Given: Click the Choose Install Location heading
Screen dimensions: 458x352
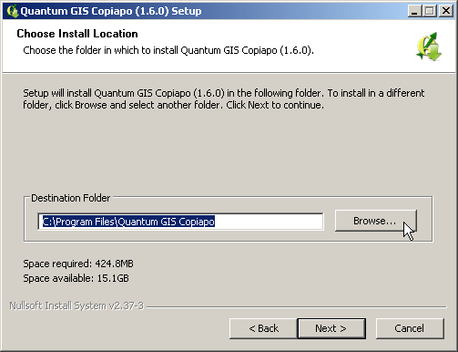Looking at the screenshot, I should point(77,34).
